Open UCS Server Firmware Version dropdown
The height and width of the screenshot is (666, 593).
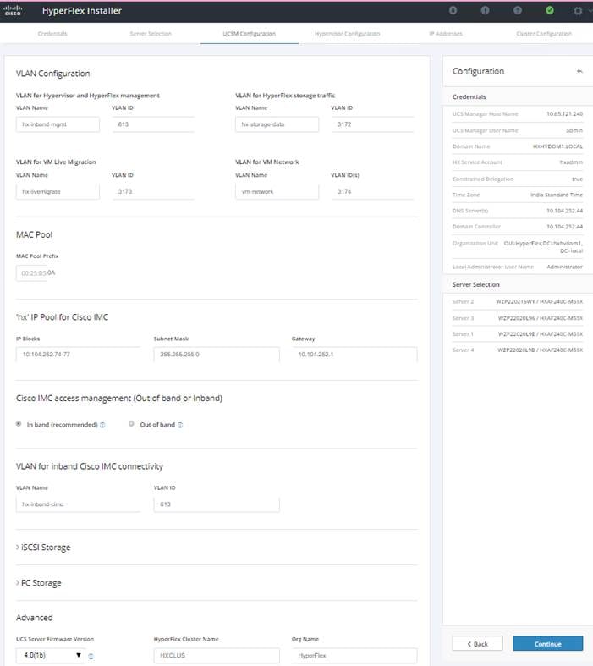(x=51, y=655)
